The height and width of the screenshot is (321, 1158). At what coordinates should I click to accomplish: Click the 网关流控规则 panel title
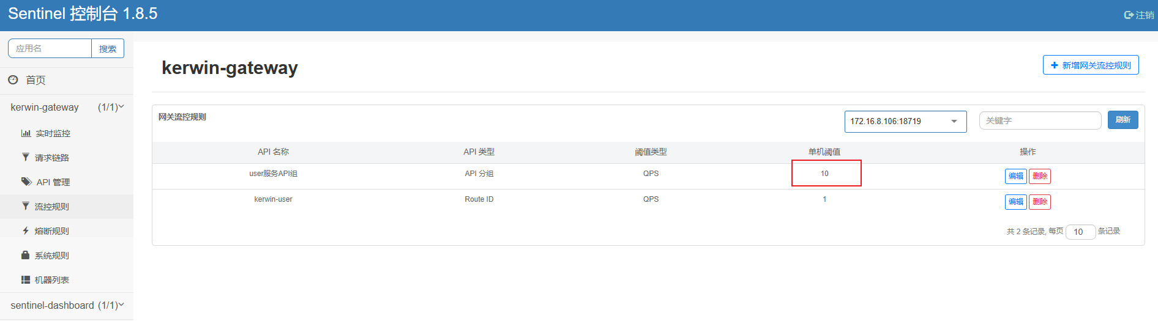(x=182, y=117)
